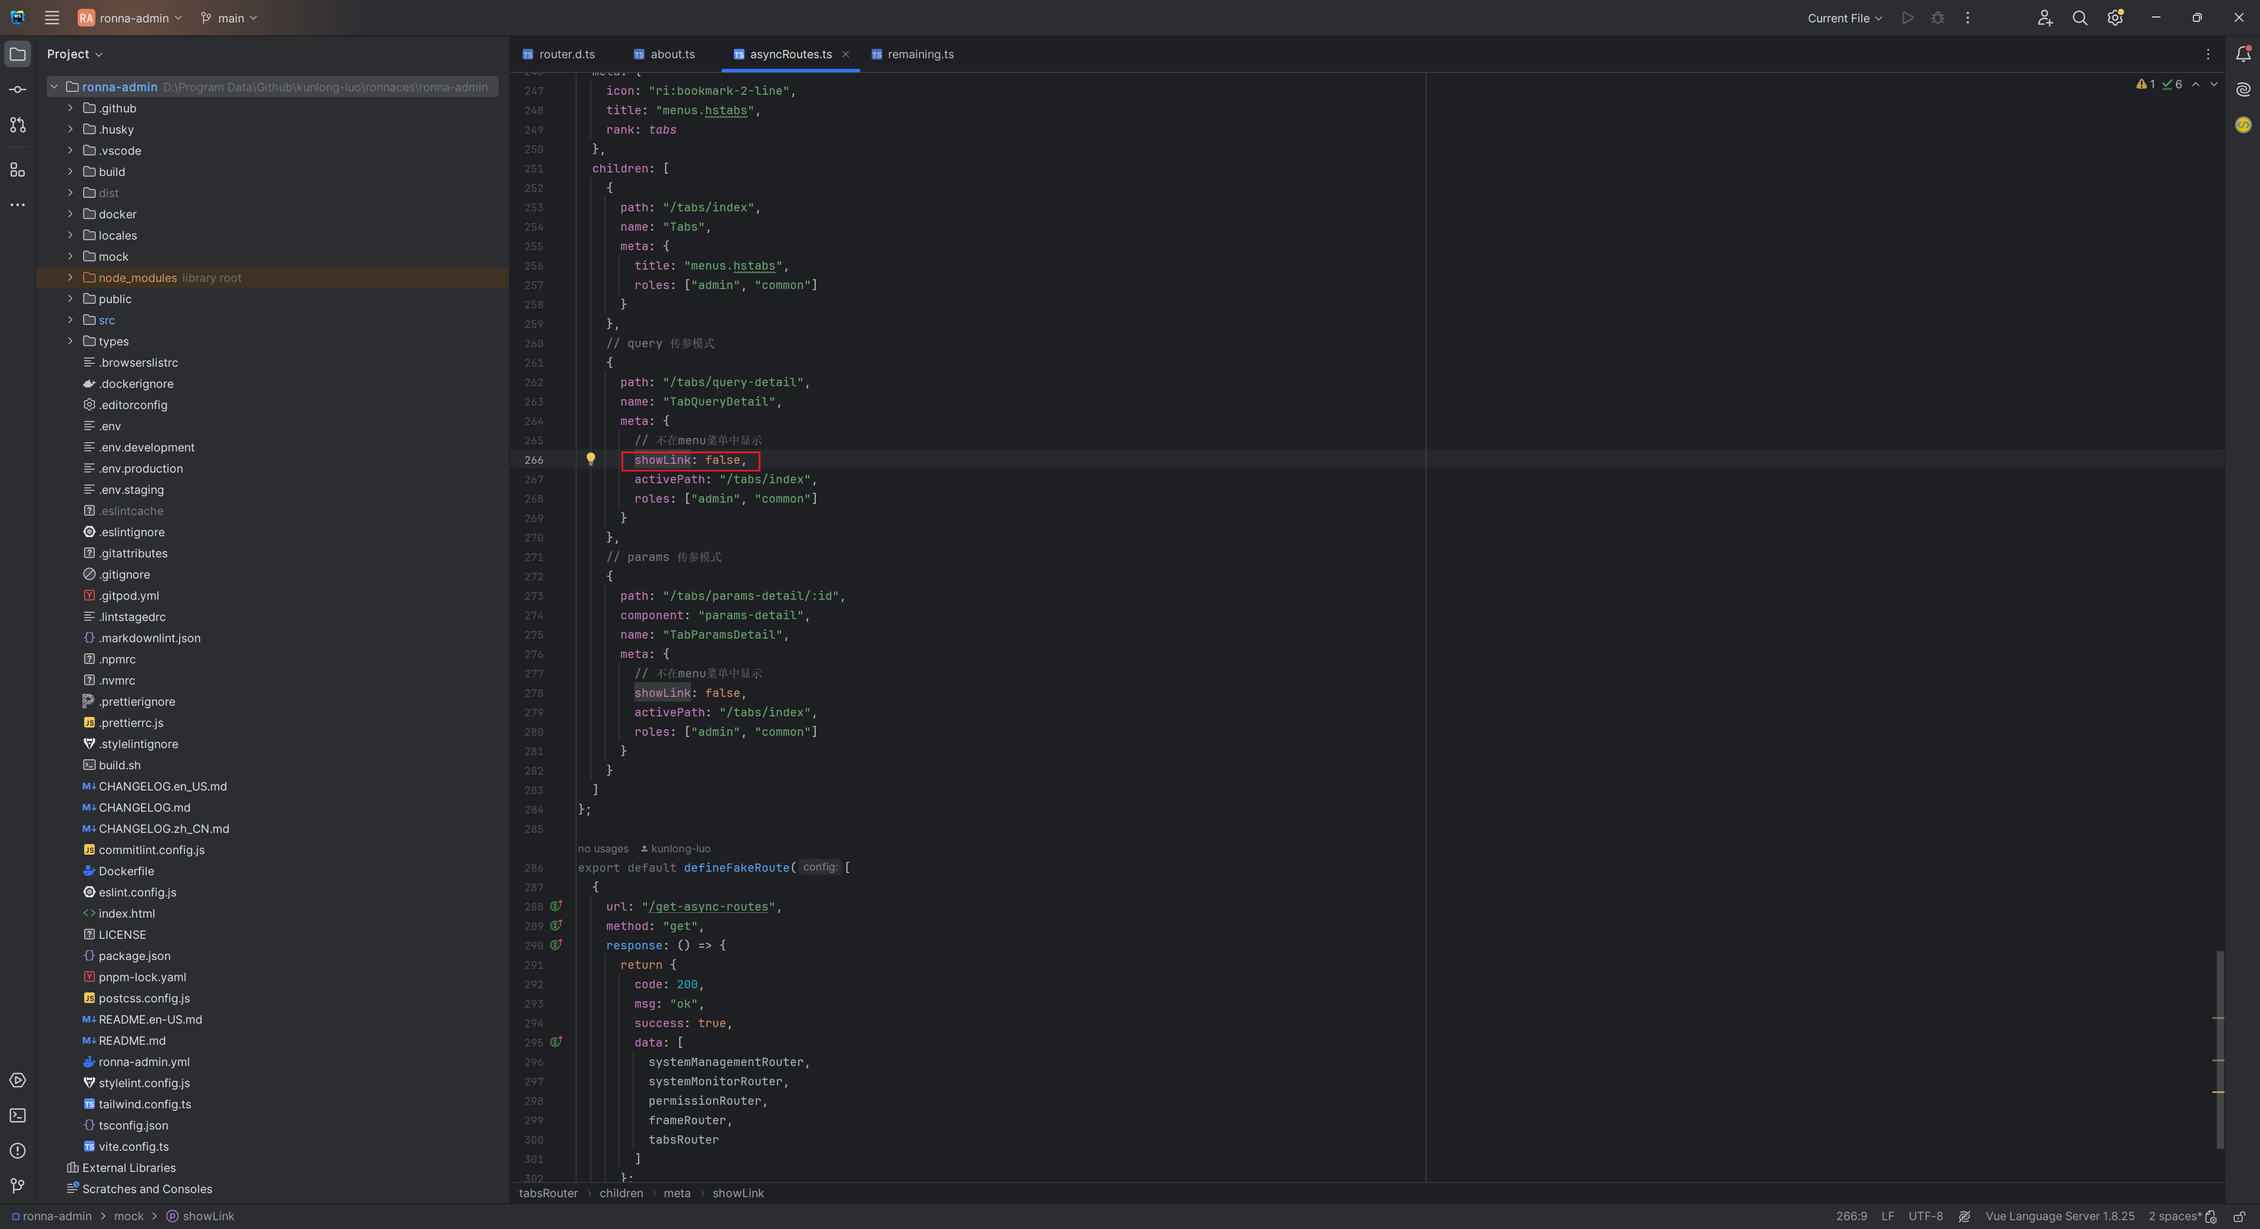Open editor tabs options menu
This screenshot has height=1229, width=2260.
click(x=2208, y=54)
